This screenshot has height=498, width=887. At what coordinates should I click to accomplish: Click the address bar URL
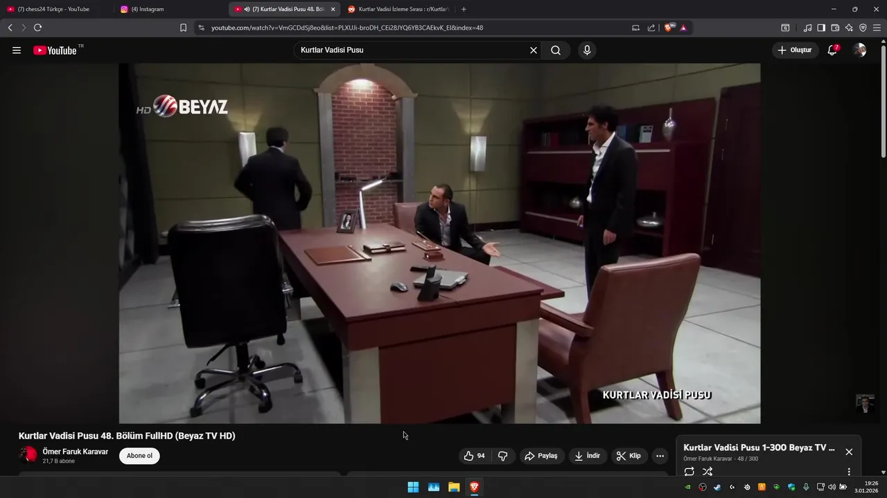point(347,28)
